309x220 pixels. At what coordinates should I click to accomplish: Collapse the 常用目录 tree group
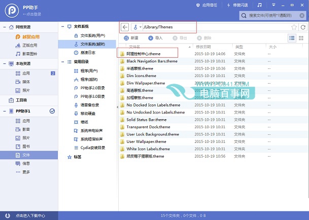click(x=62, y=62)
